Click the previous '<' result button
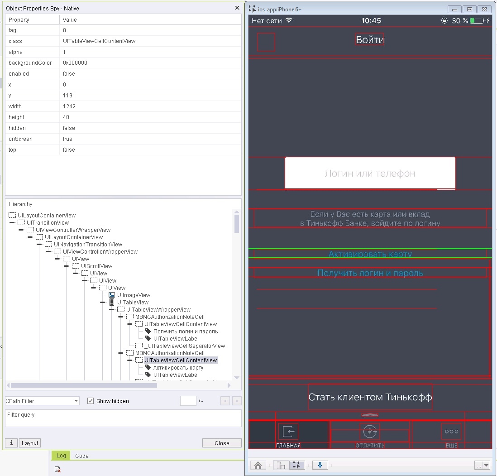497x476 pixels. point(225,401)
